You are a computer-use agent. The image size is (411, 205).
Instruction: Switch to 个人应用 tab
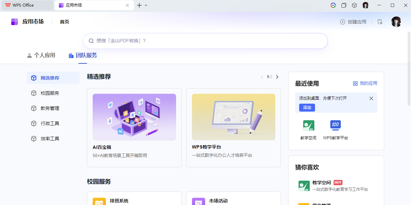[x=41, y=55]
